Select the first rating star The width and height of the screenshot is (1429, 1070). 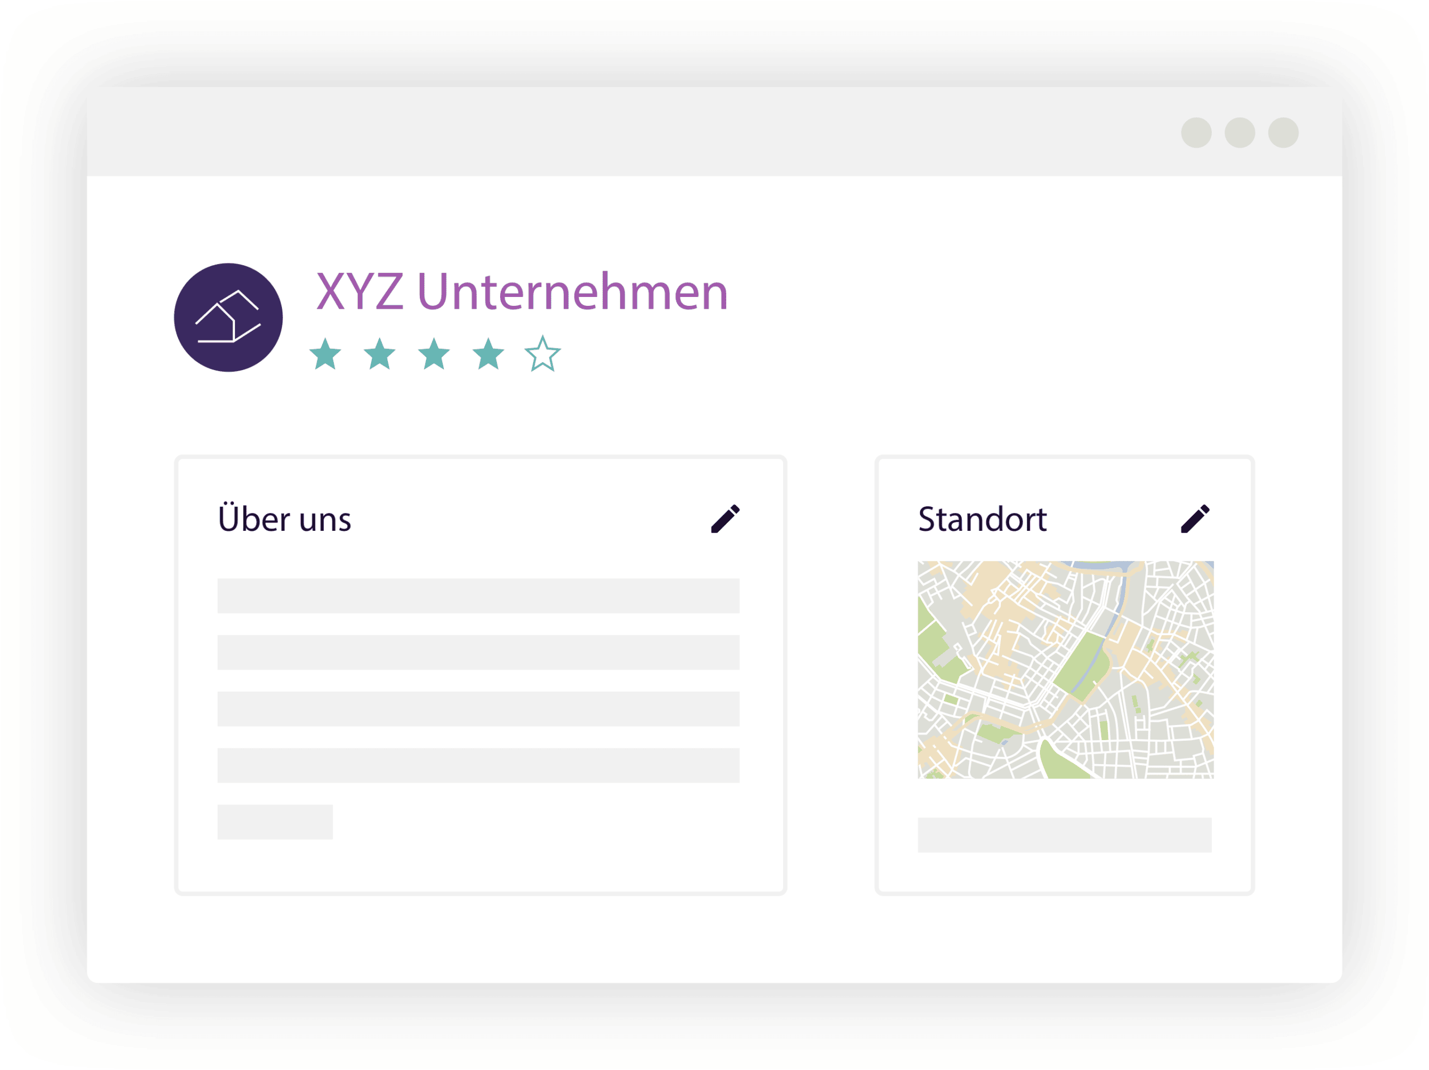tap(325, 353)
